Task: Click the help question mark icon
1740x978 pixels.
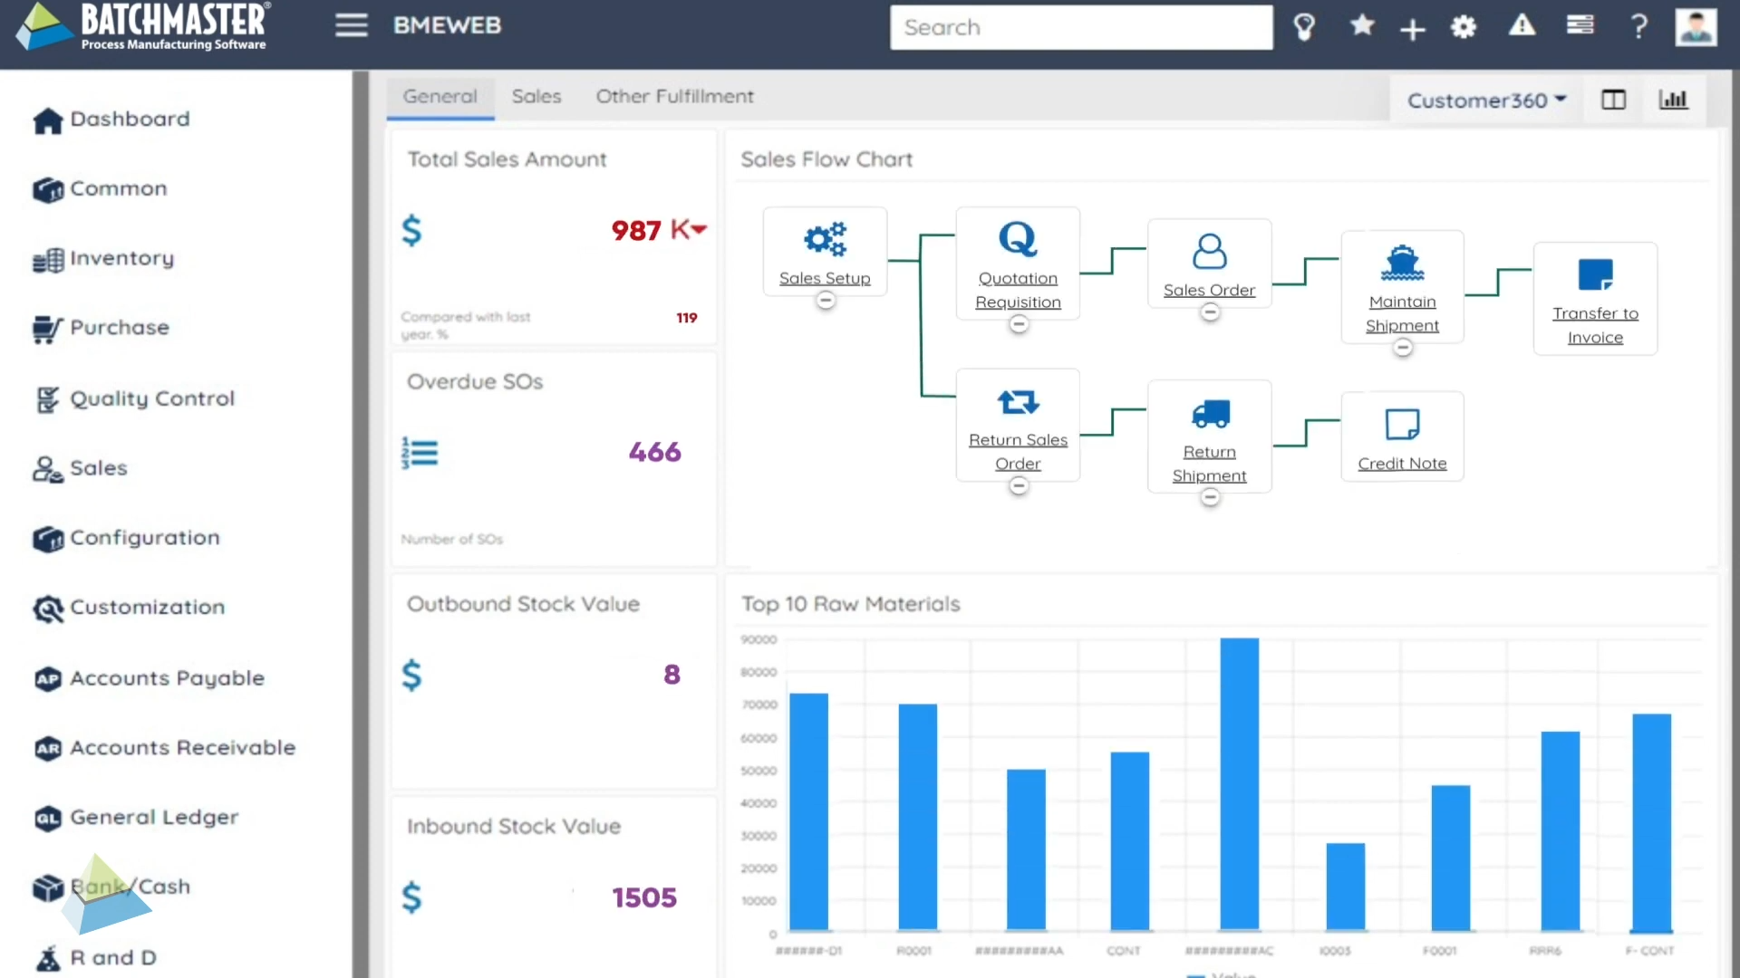Action: click(1638, 27)
